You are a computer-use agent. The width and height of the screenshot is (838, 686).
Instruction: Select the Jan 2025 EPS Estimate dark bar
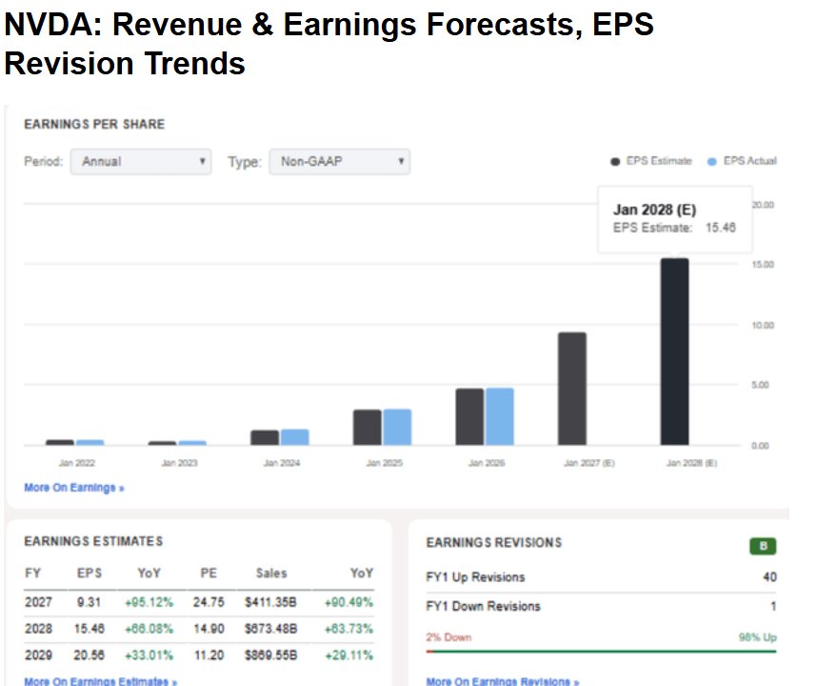[368, 428]
